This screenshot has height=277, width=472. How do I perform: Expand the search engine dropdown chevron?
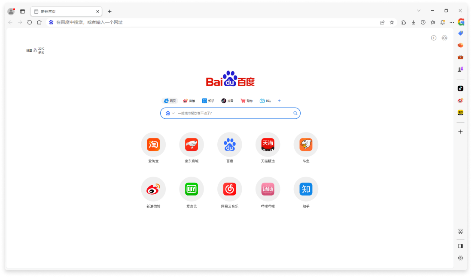click(174, 113)
